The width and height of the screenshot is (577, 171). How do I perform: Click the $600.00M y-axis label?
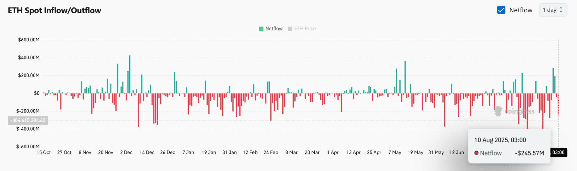pos(29,40)
